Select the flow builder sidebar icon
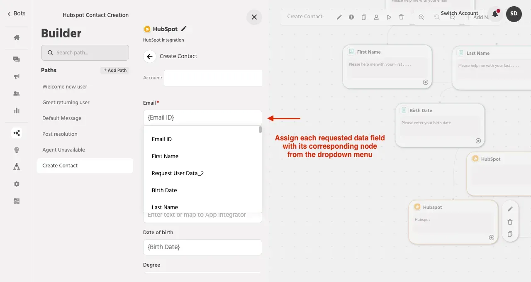531x282 pixels. (x=17, y=133)
